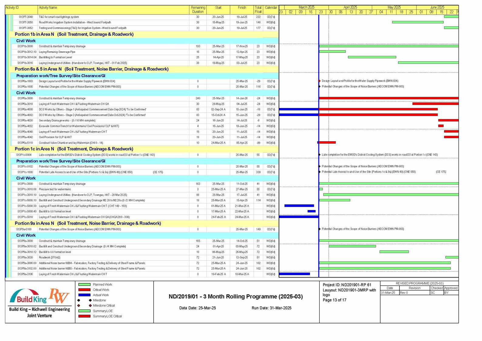Collapse Portion 6a & 5 in Area N section
The height and width of the screenshot is (341, 482).
coord(91,69)
